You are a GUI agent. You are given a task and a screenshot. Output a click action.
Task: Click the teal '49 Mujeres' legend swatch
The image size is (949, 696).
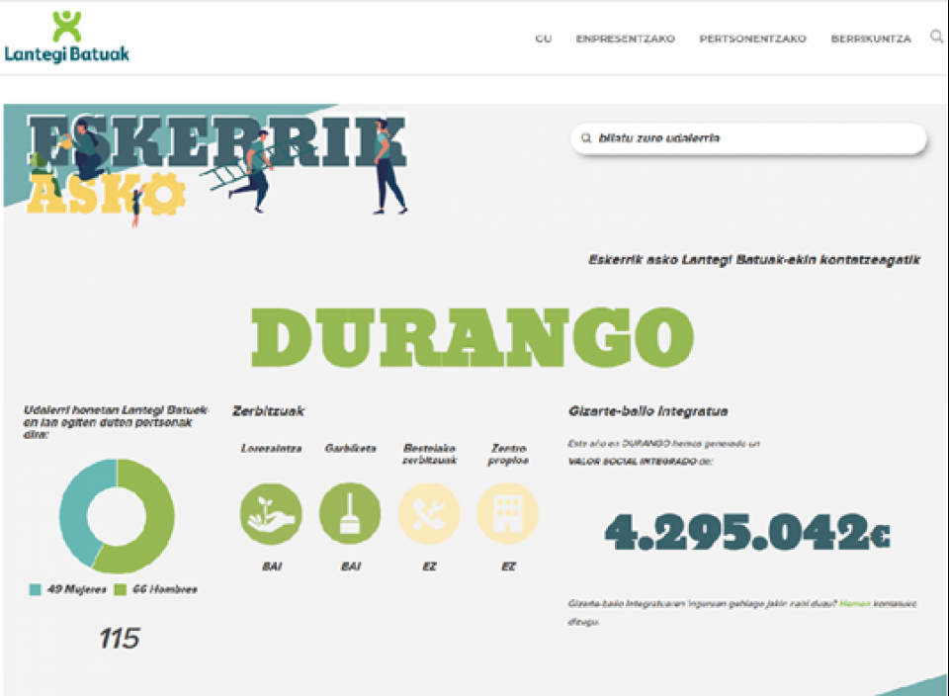click(x=35, y=590)
